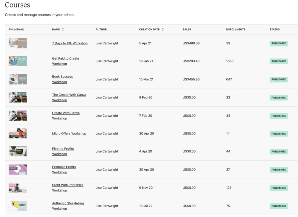
Task: Click the Name column header
Action: tap(56, 29)
